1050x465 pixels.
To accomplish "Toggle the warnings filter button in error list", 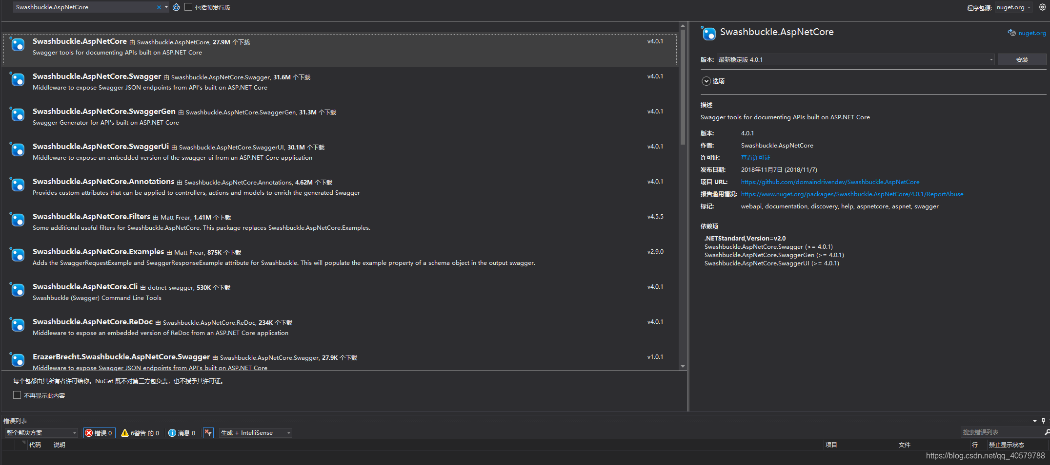I will 140,433.
